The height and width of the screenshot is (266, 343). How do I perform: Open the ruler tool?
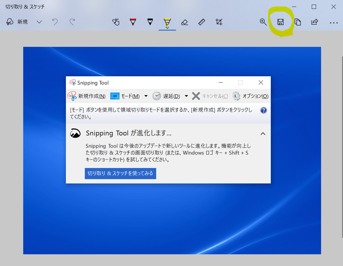[x=202, y=22]
